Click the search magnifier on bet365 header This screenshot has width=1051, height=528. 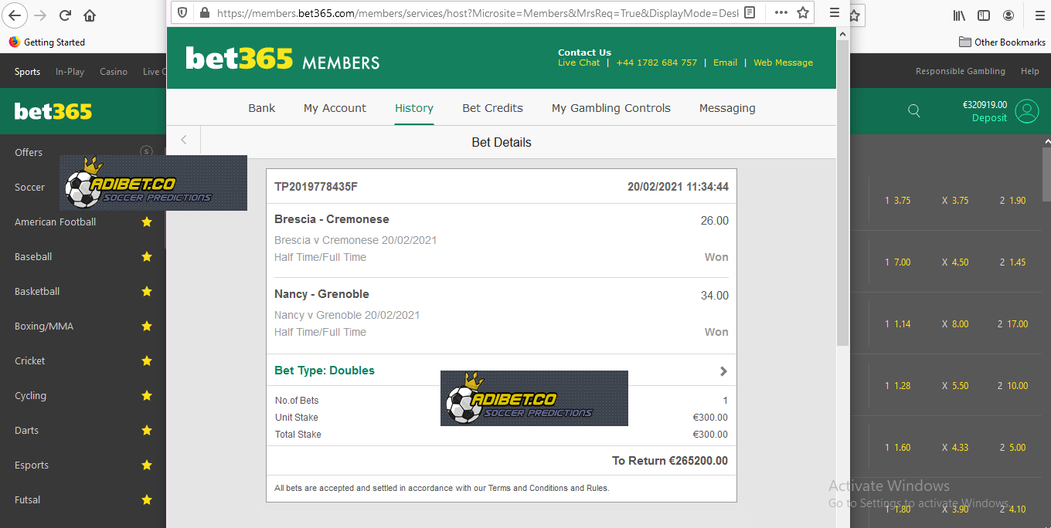[x=914, y=110]
